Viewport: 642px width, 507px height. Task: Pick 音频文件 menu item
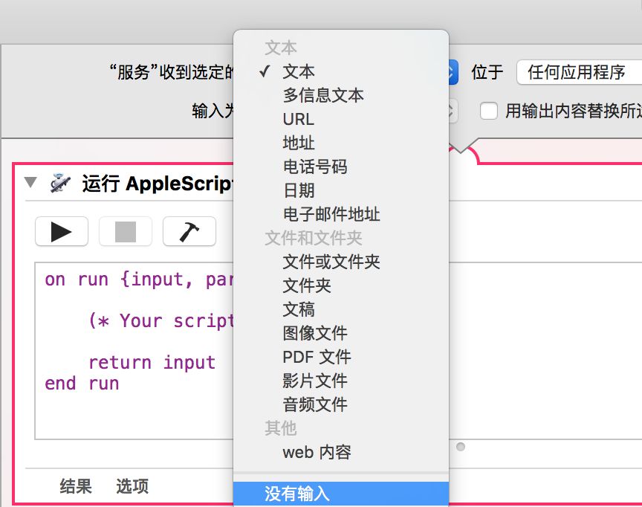340,404
